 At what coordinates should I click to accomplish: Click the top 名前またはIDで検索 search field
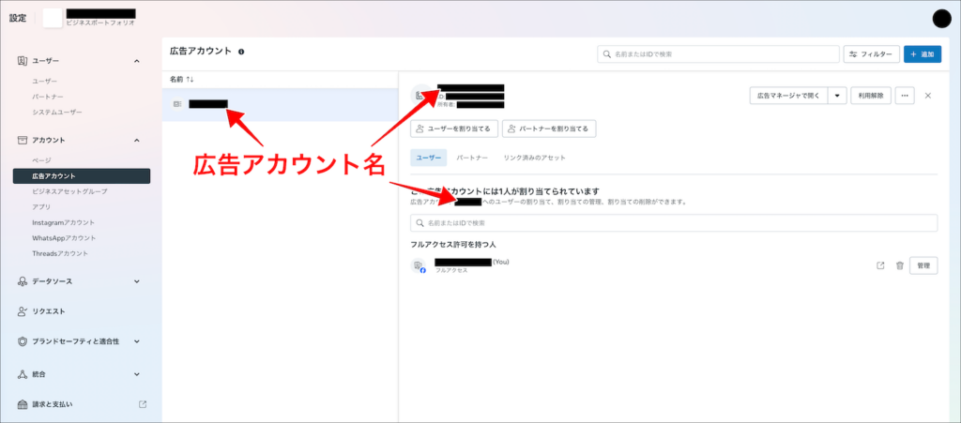pos(718,54)
